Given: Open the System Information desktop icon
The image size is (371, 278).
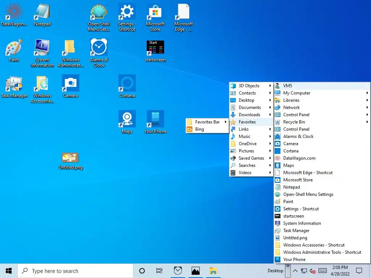Looking at the screenshot, I should (42, 54).
